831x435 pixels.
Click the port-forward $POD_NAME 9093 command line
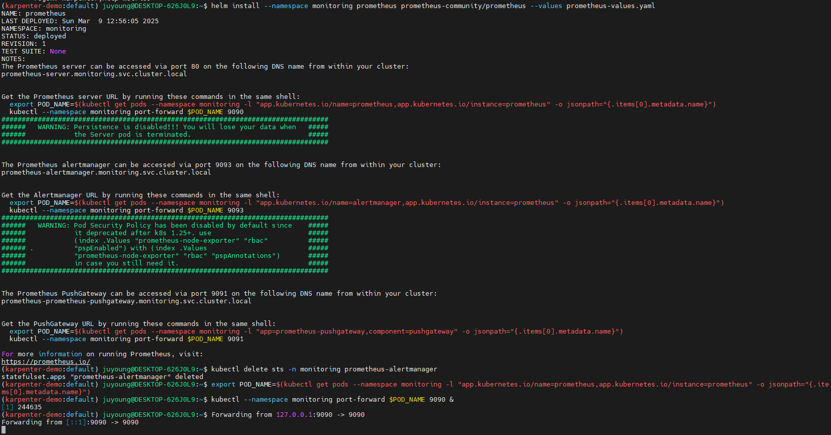(127, 210)
